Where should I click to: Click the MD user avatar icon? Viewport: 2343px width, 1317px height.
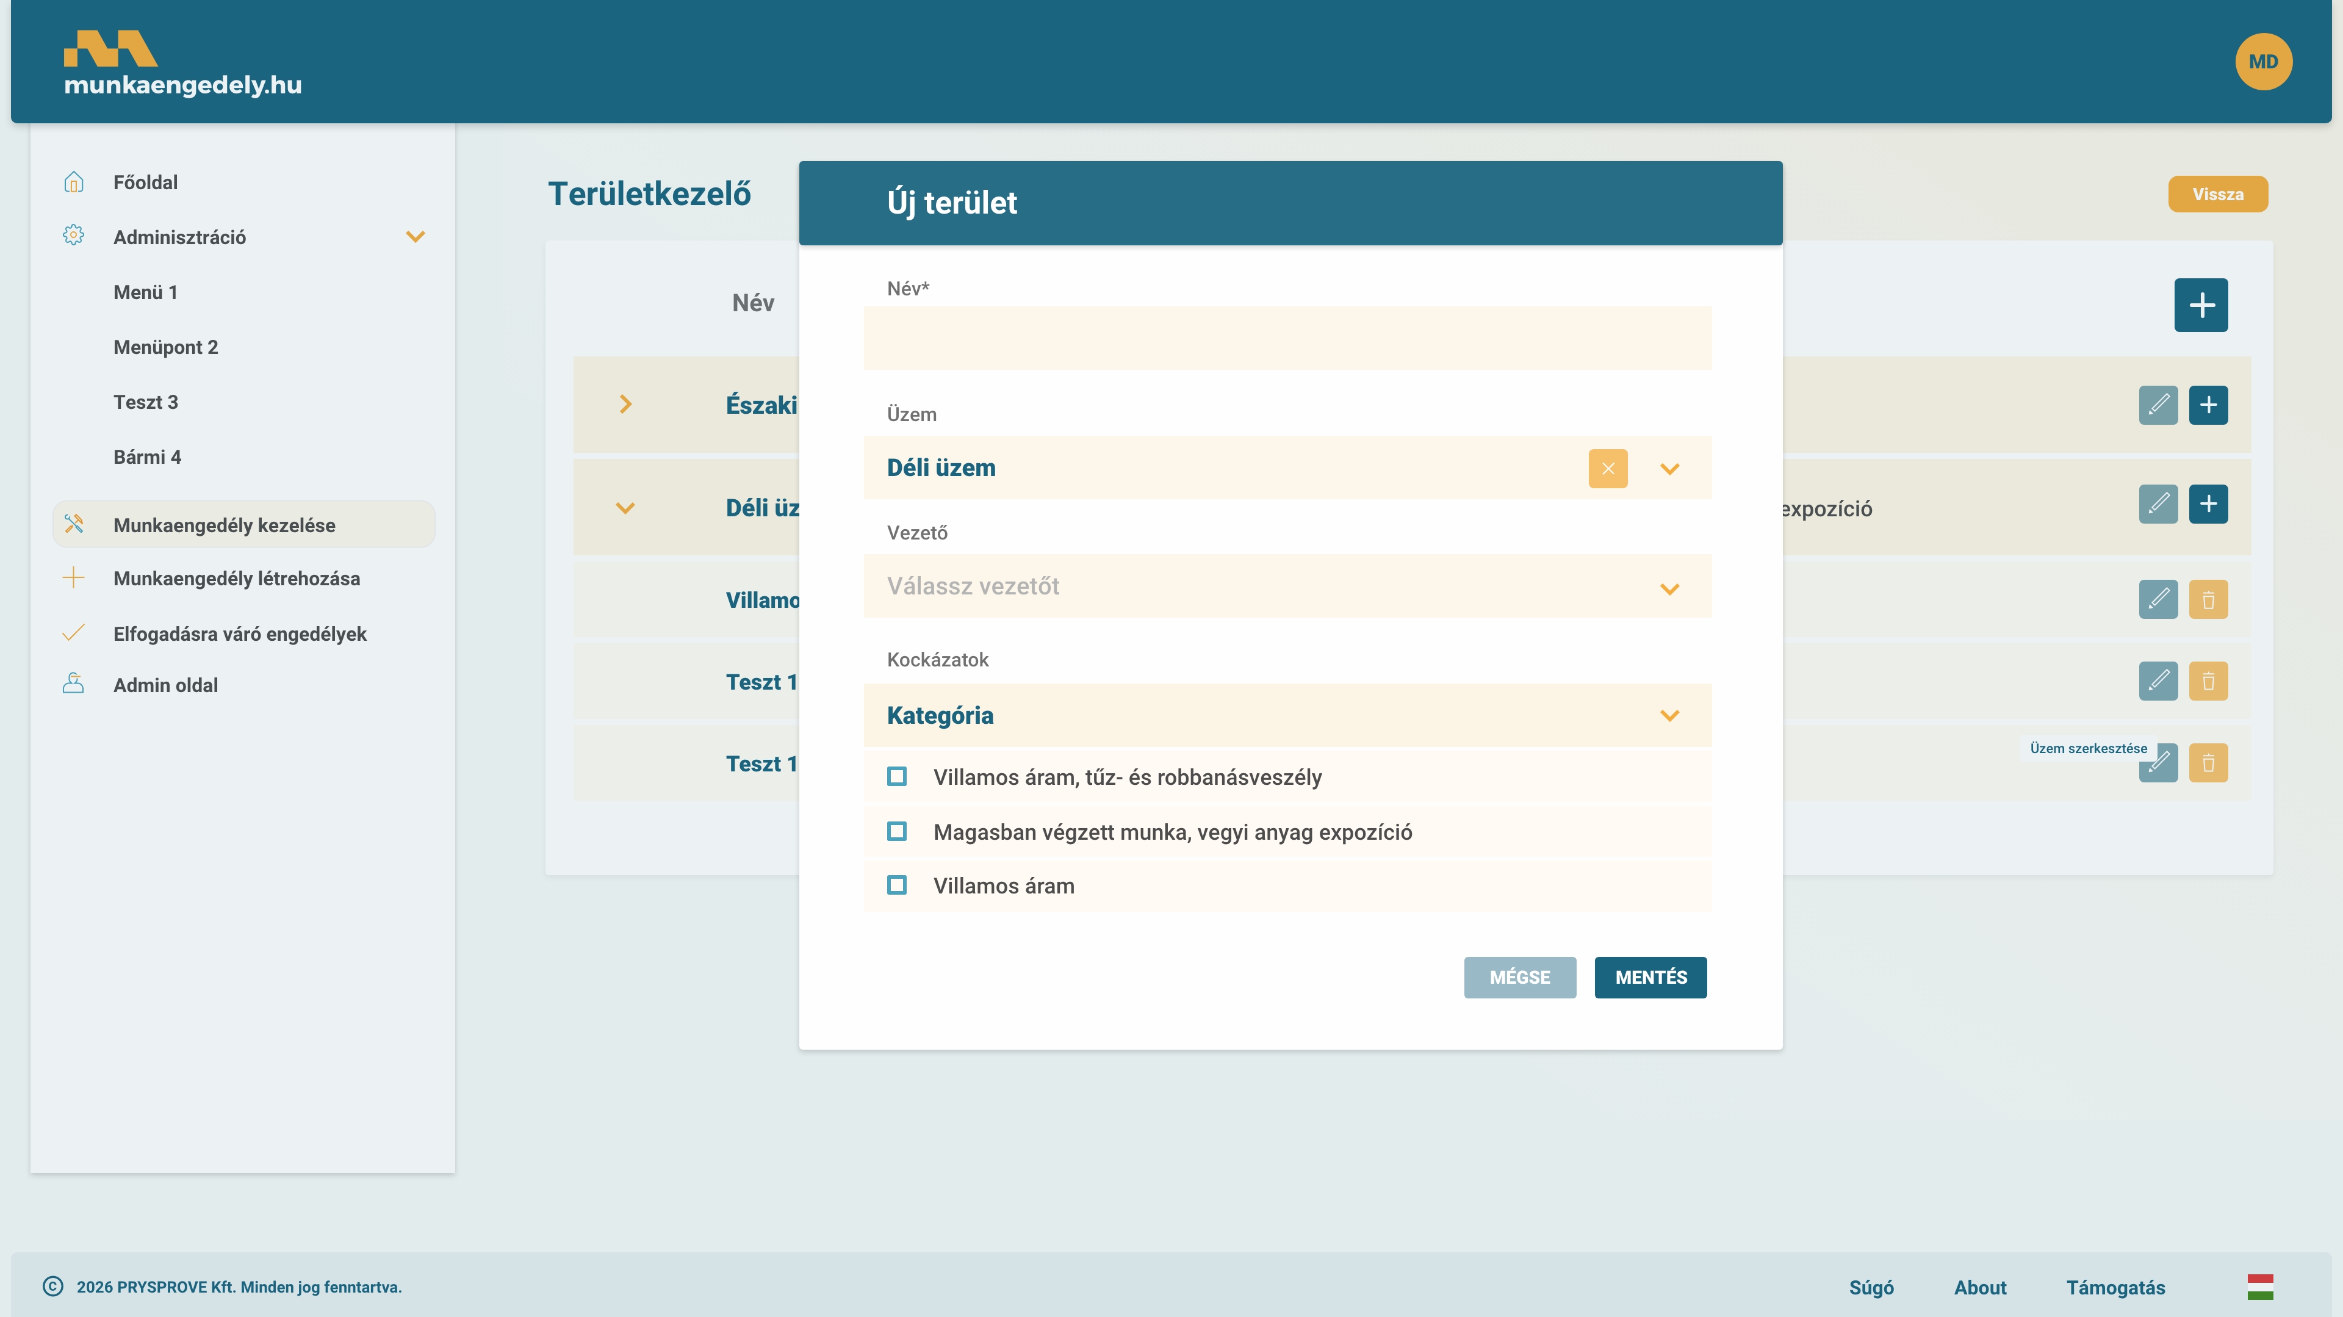tap(2263, 62)
